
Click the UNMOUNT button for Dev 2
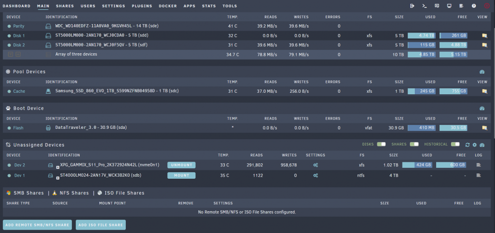click(181, 165)
